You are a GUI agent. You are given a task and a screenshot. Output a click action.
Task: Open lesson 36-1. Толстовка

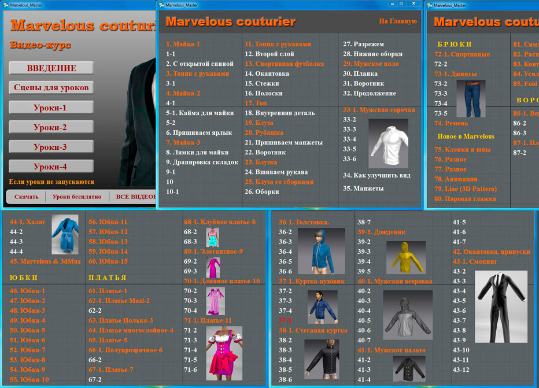pyautogui.click(x=304, y=222)
